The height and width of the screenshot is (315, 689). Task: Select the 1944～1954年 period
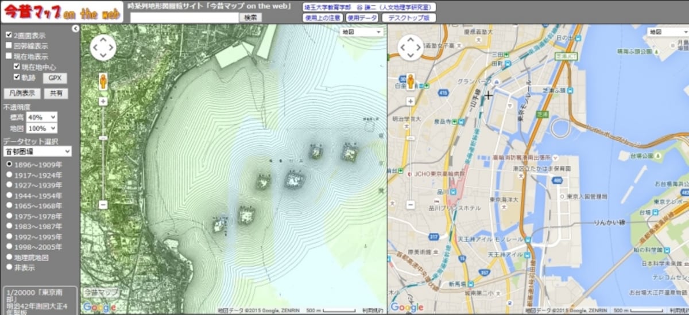[9, 195]
